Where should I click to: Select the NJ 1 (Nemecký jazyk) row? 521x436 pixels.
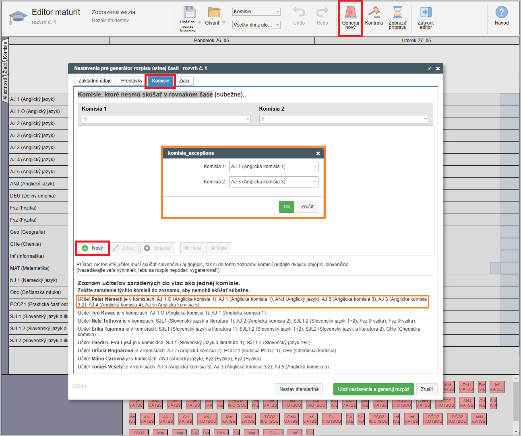pos(38,280)
